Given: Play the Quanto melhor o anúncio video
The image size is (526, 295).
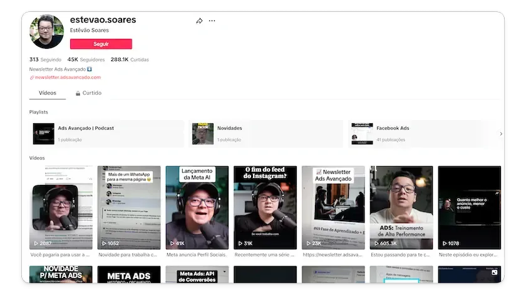Looking at the screenshot, I should point(470,207).
